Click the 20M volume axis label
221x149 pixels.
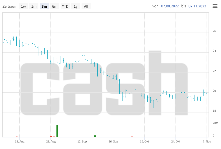coord(215,123)
